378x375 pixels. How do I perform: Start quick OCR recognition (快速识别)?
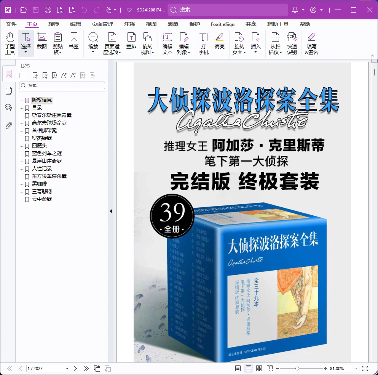[292, 42]
